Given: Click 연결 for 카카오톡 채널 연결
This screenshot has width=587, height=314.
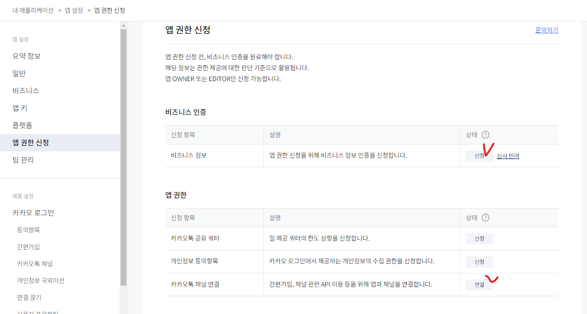Looking at the screenshot, I should click(480, 285).
